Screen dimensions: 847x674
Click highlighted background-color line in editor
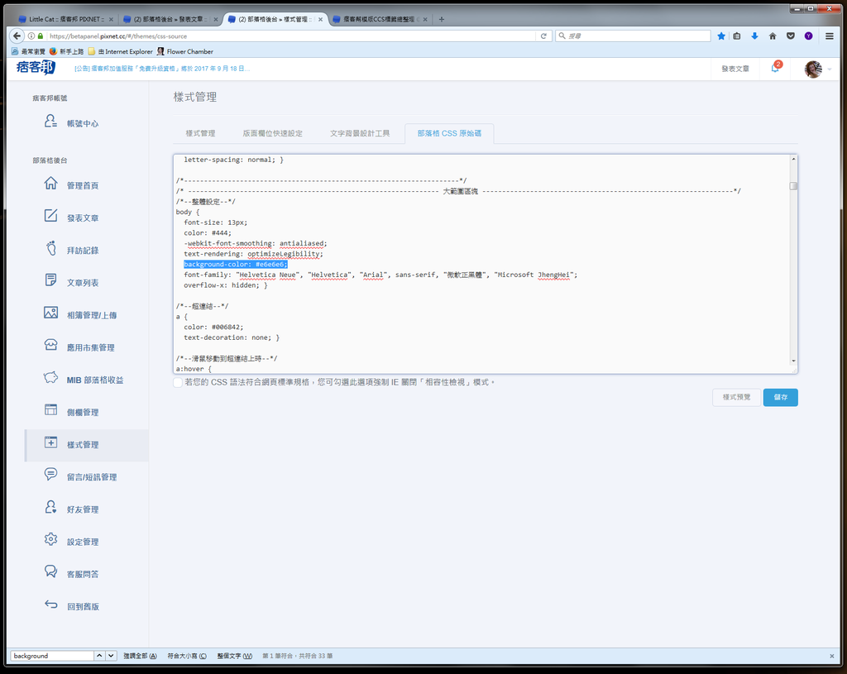coord(235,265)
